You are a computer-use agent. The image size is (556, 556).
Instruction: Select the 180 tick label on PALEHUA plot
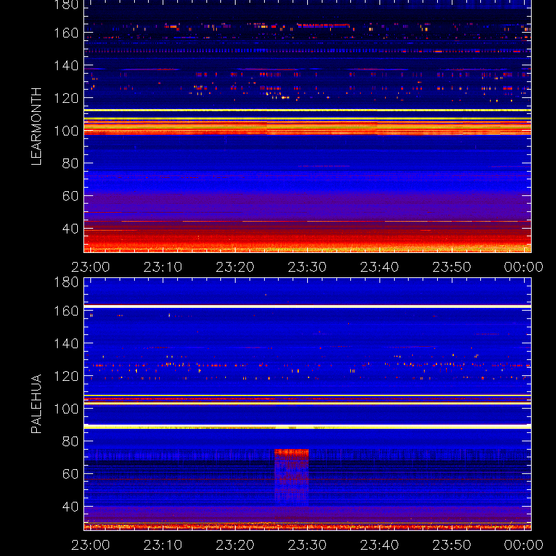tap(66, 282)
